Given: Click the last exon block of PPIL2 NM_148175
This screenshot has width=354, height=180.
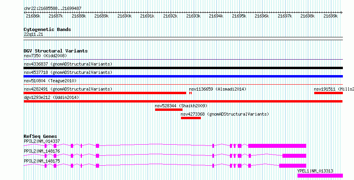Looking at the screenshot, I should 293,166.
